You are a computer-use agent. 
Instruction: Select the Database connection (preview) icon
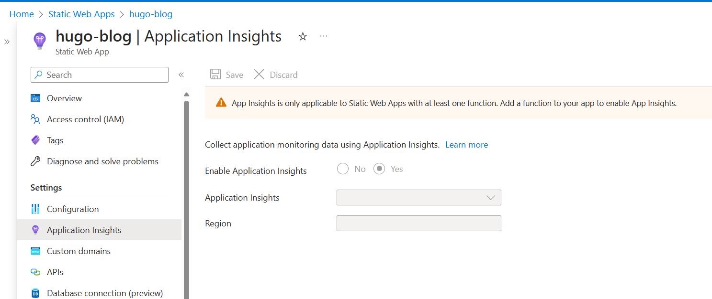35,293
